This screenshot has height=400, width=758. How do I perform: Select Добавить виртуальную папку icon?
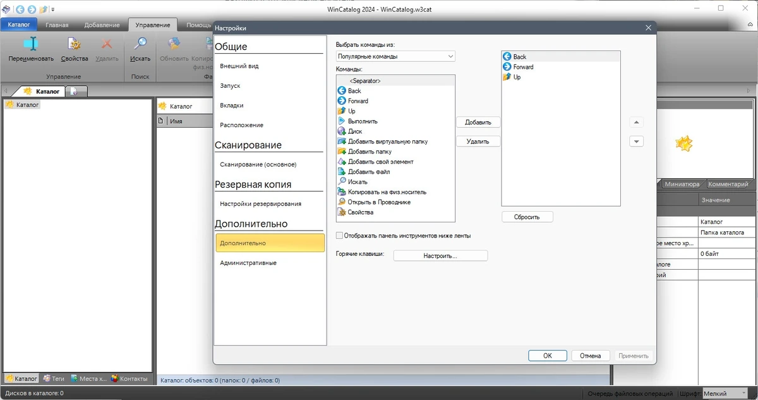(342, 142)
